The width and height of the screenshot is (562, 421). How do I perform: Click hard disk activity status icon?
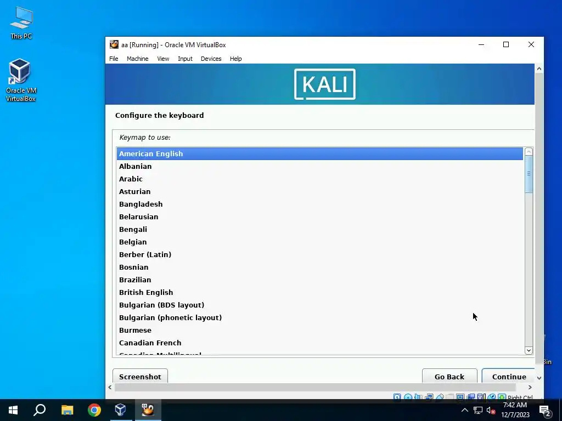(x=397, y=397)
